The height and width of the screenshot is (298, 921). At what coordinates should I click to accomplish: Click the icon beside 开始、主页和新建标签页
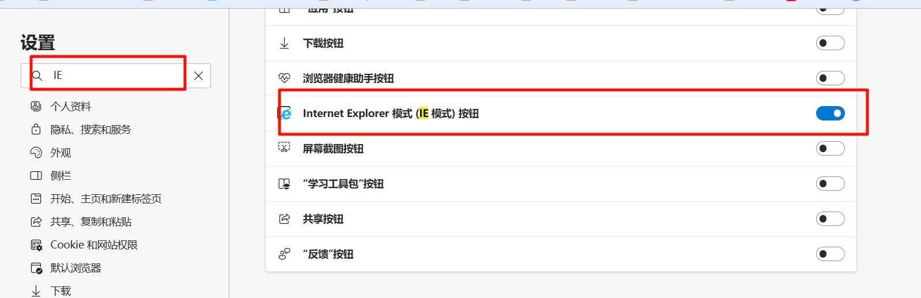36,198
